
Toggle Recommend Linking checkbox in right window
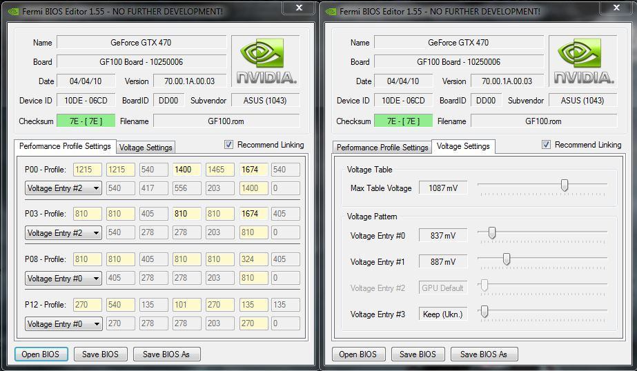click(546, 145)
